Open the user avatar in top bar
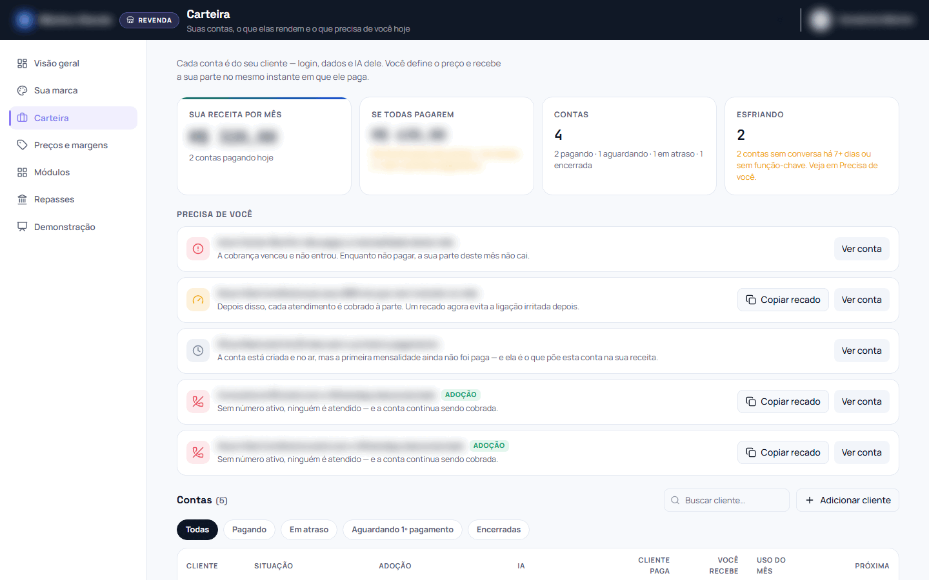 tap(821, 20)
